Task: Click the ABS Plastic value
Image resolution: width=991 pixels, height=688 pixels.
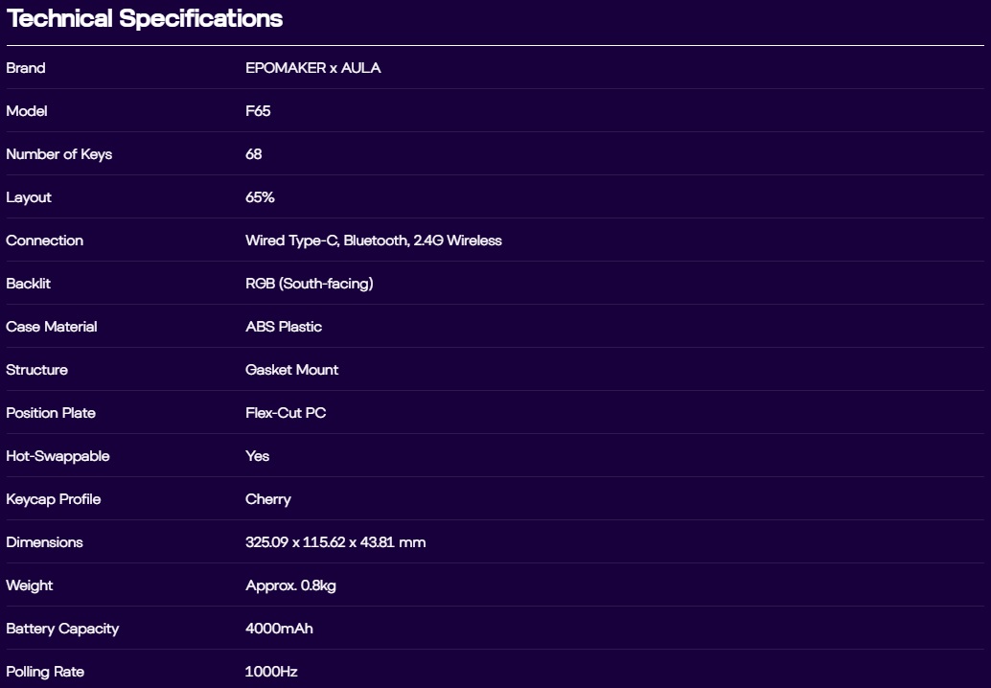Action: click(x=284, y=327)
